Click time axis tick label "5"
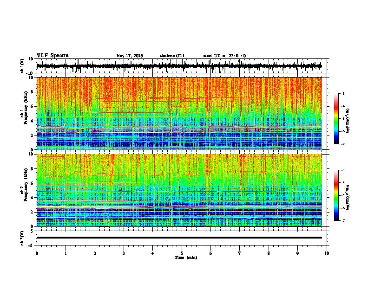This screenshot has width=368, height=284. pyautogui.click(x=182, y=253)
